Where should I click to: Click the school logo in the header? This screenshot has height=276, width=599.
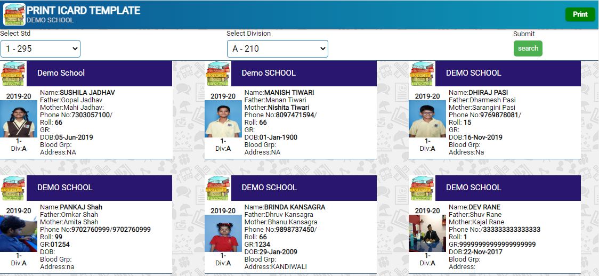pyautogui.click(x=14, y=14)
